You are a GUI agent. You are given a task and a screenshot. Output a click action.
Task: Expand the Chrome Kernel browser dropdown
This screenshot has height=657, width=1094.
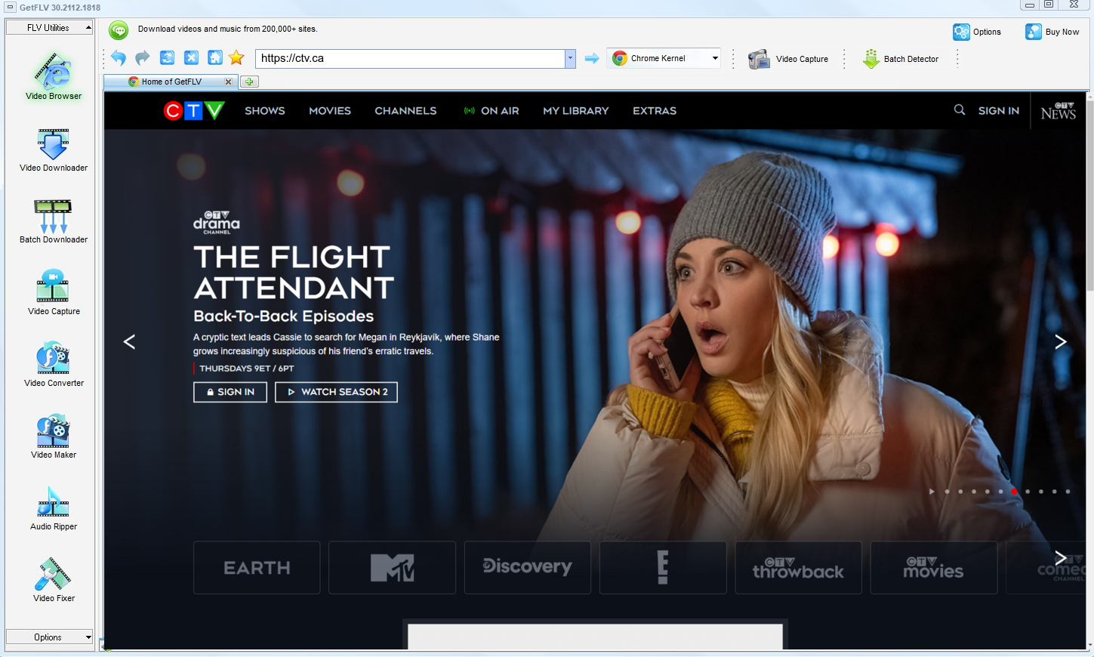pyautogui.click(x=715, y=58)
